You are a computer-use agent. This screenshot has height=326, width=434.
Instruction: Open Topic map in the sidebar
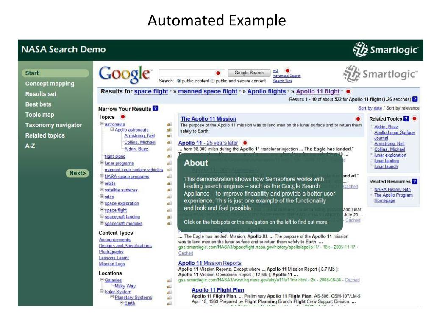coord(39,115)
